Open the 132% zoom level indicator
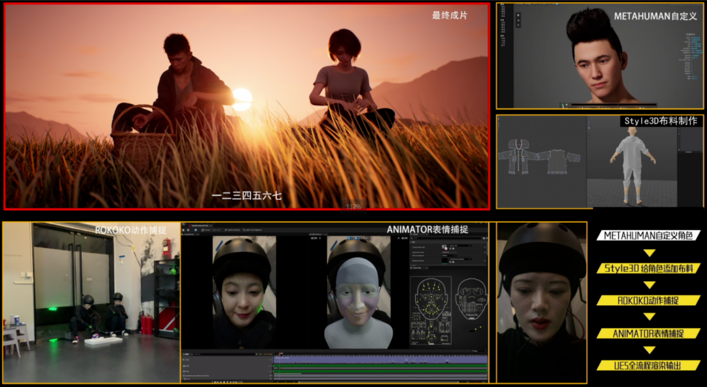This screenshot has height=387, width=707. coord(353,207)
